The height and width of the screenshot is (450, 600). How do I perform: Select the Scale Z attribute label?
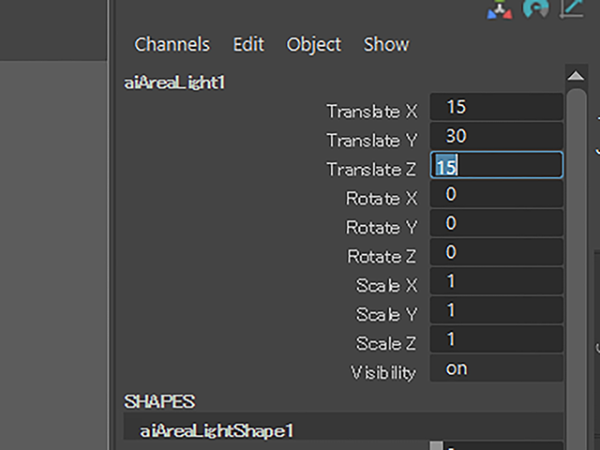pyautogui.click(x=385, y=344)
